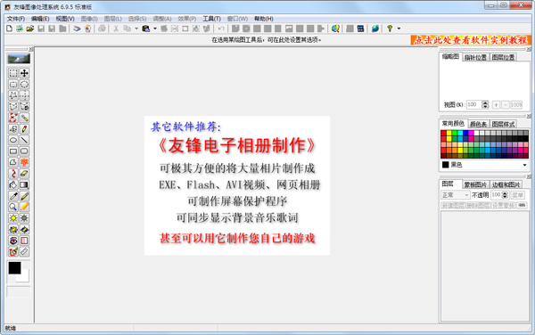Viewport: 535px width, 335px height.
Task: Pick the straight line tool
Action: click(x=24, y=140)
